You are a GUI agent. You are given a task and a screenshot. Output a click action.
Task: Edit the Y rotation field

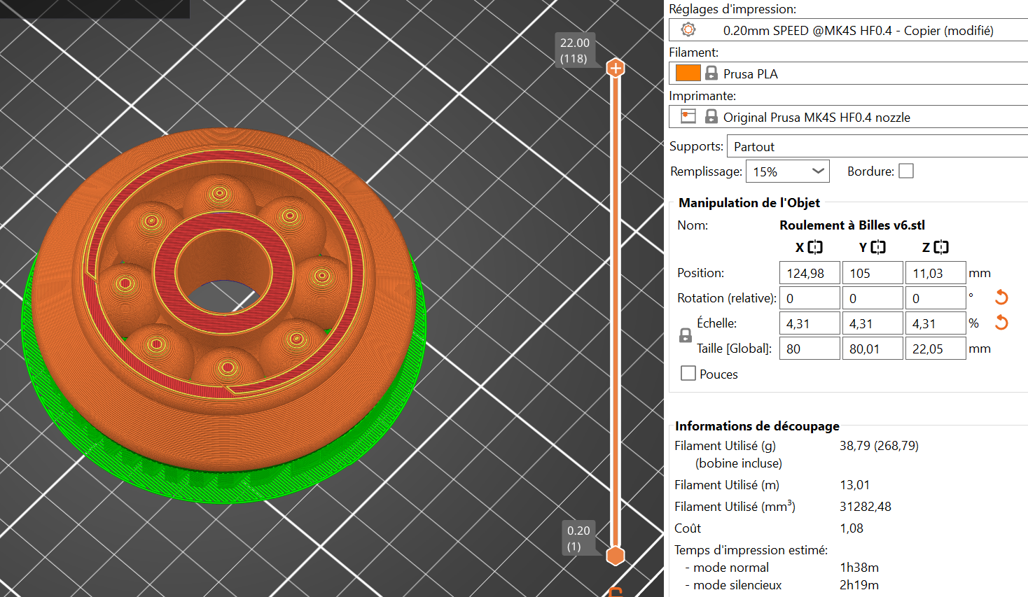[x=873, y=298]
